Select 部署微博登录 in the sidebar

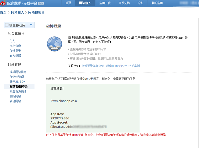[x=19, y=87]
